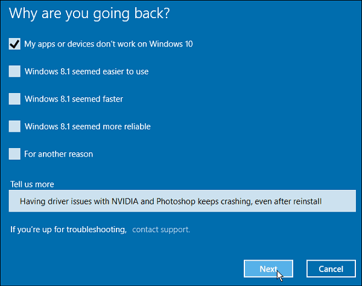
Task: Click the word 'reinstall' in the feedback text
Action: tap(307, 201)
